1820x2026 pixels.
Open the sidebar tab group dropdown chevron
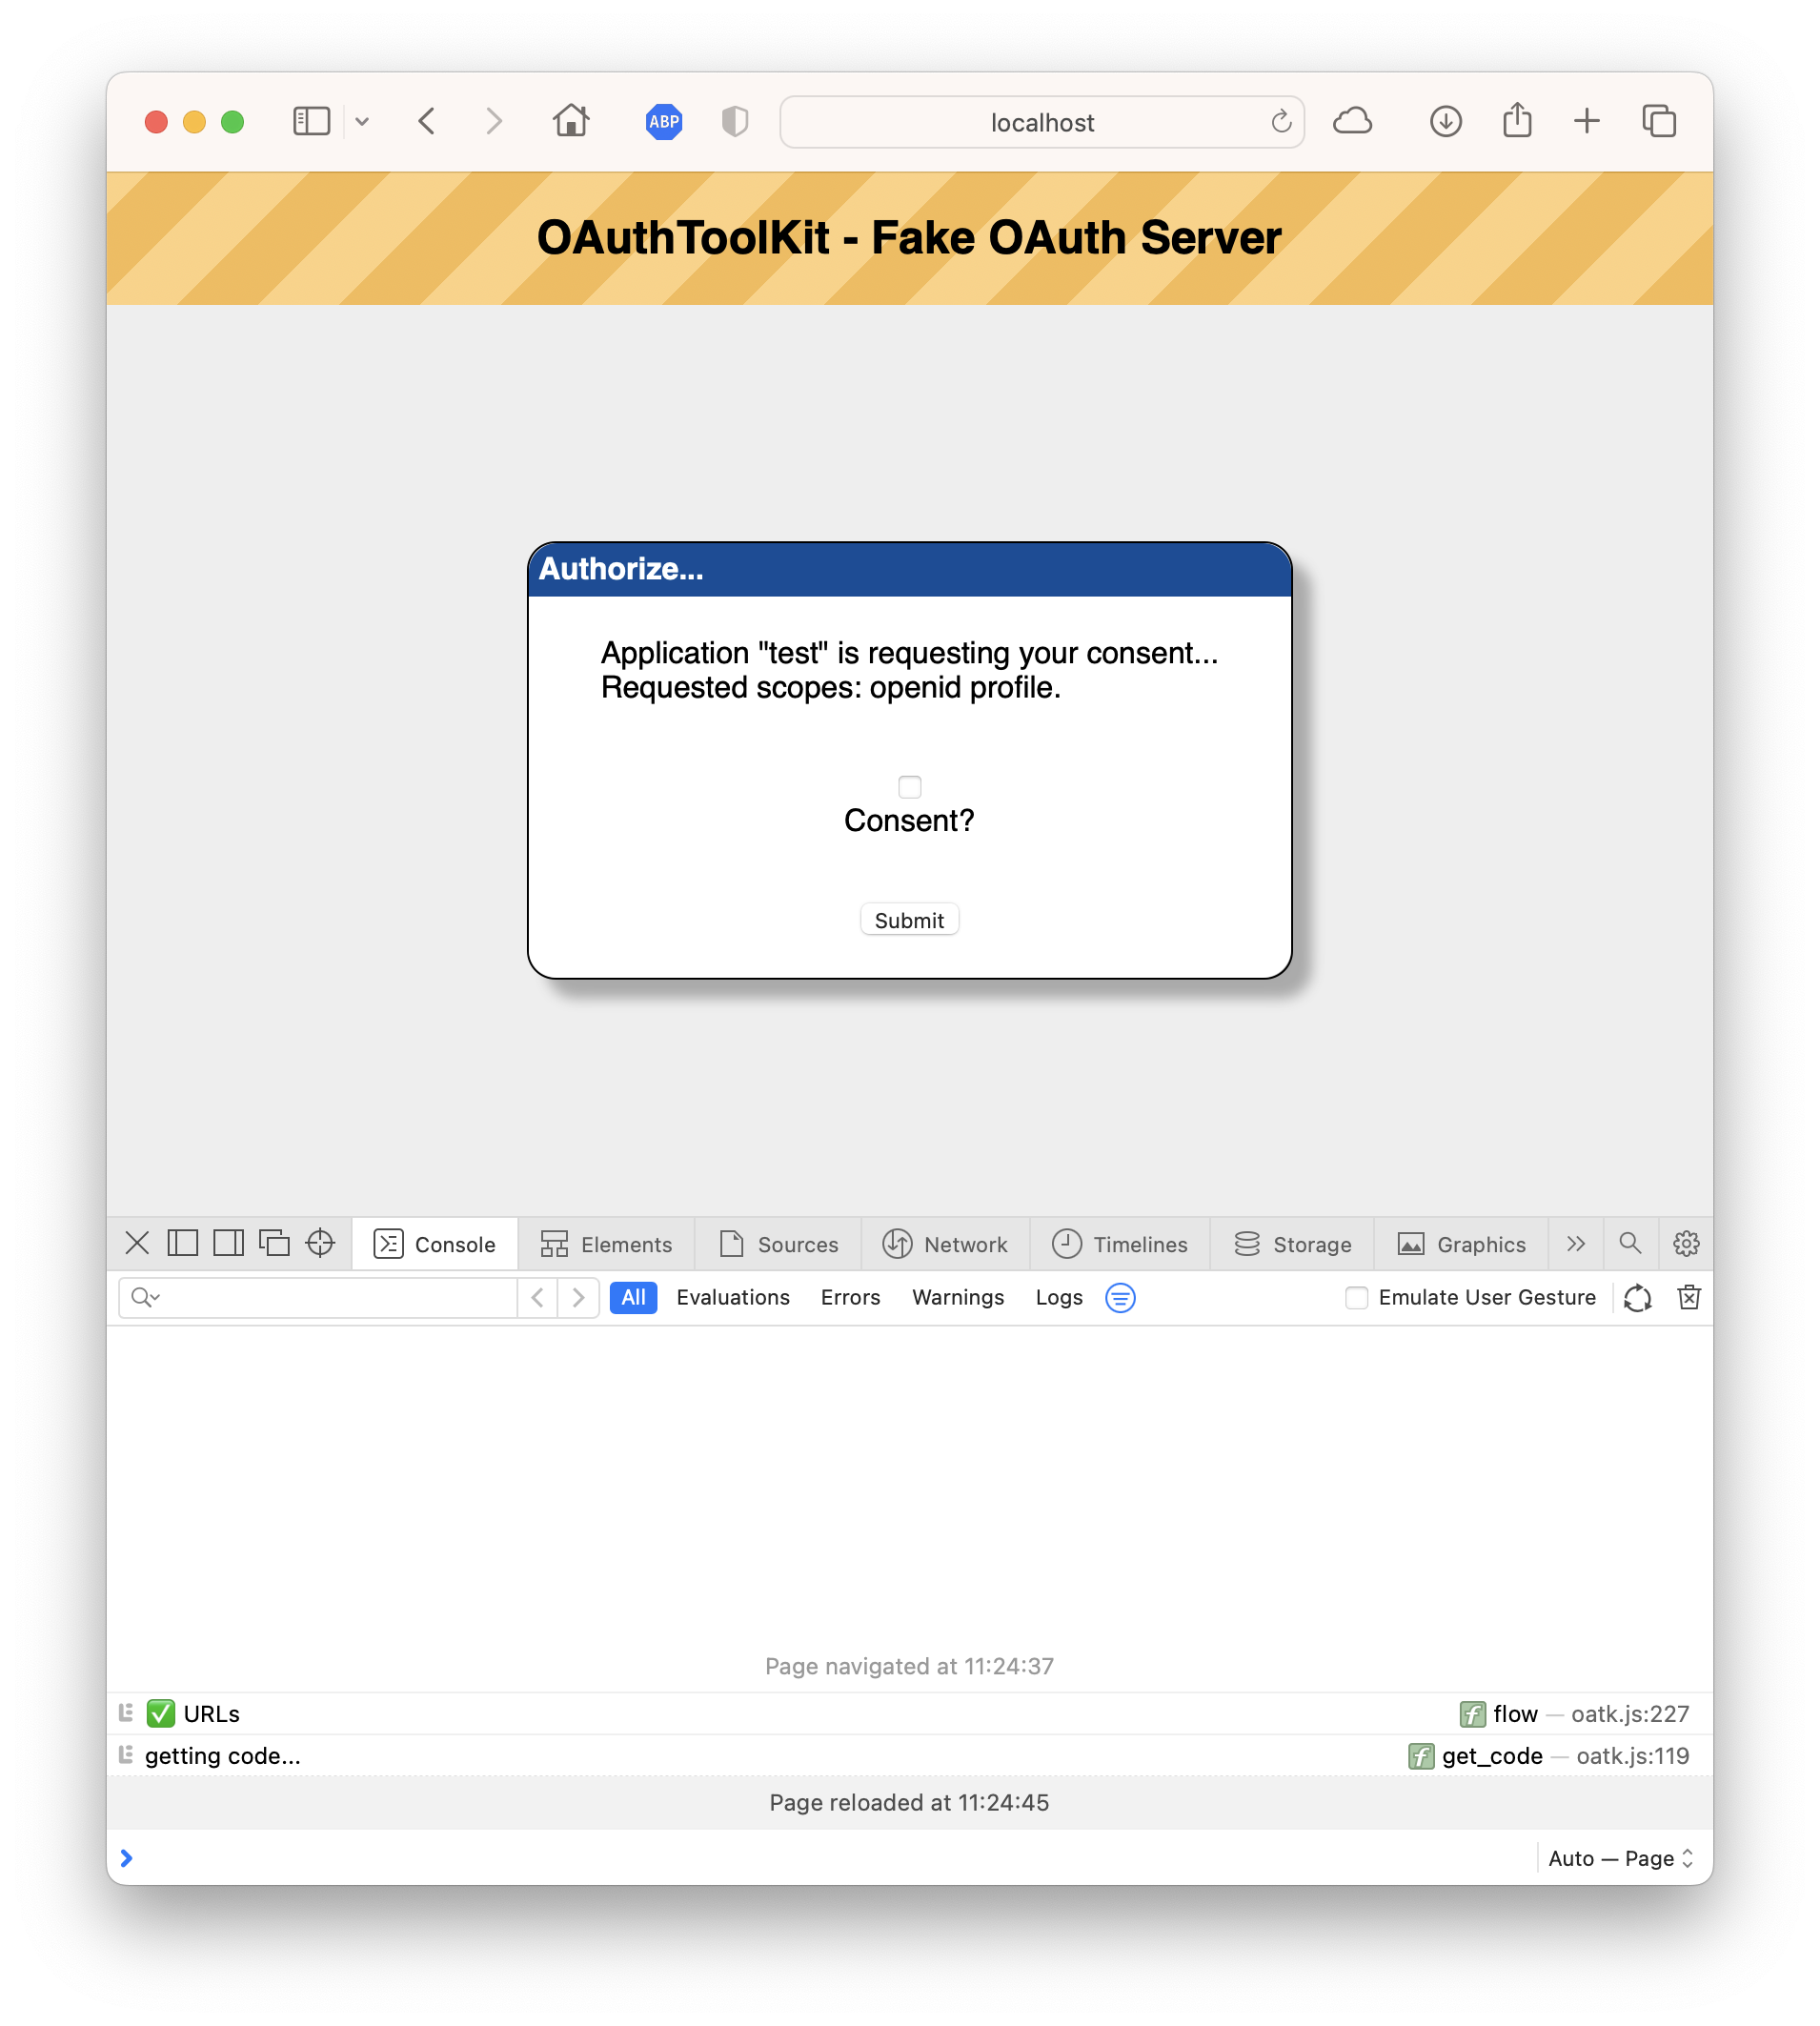[362, 122]
